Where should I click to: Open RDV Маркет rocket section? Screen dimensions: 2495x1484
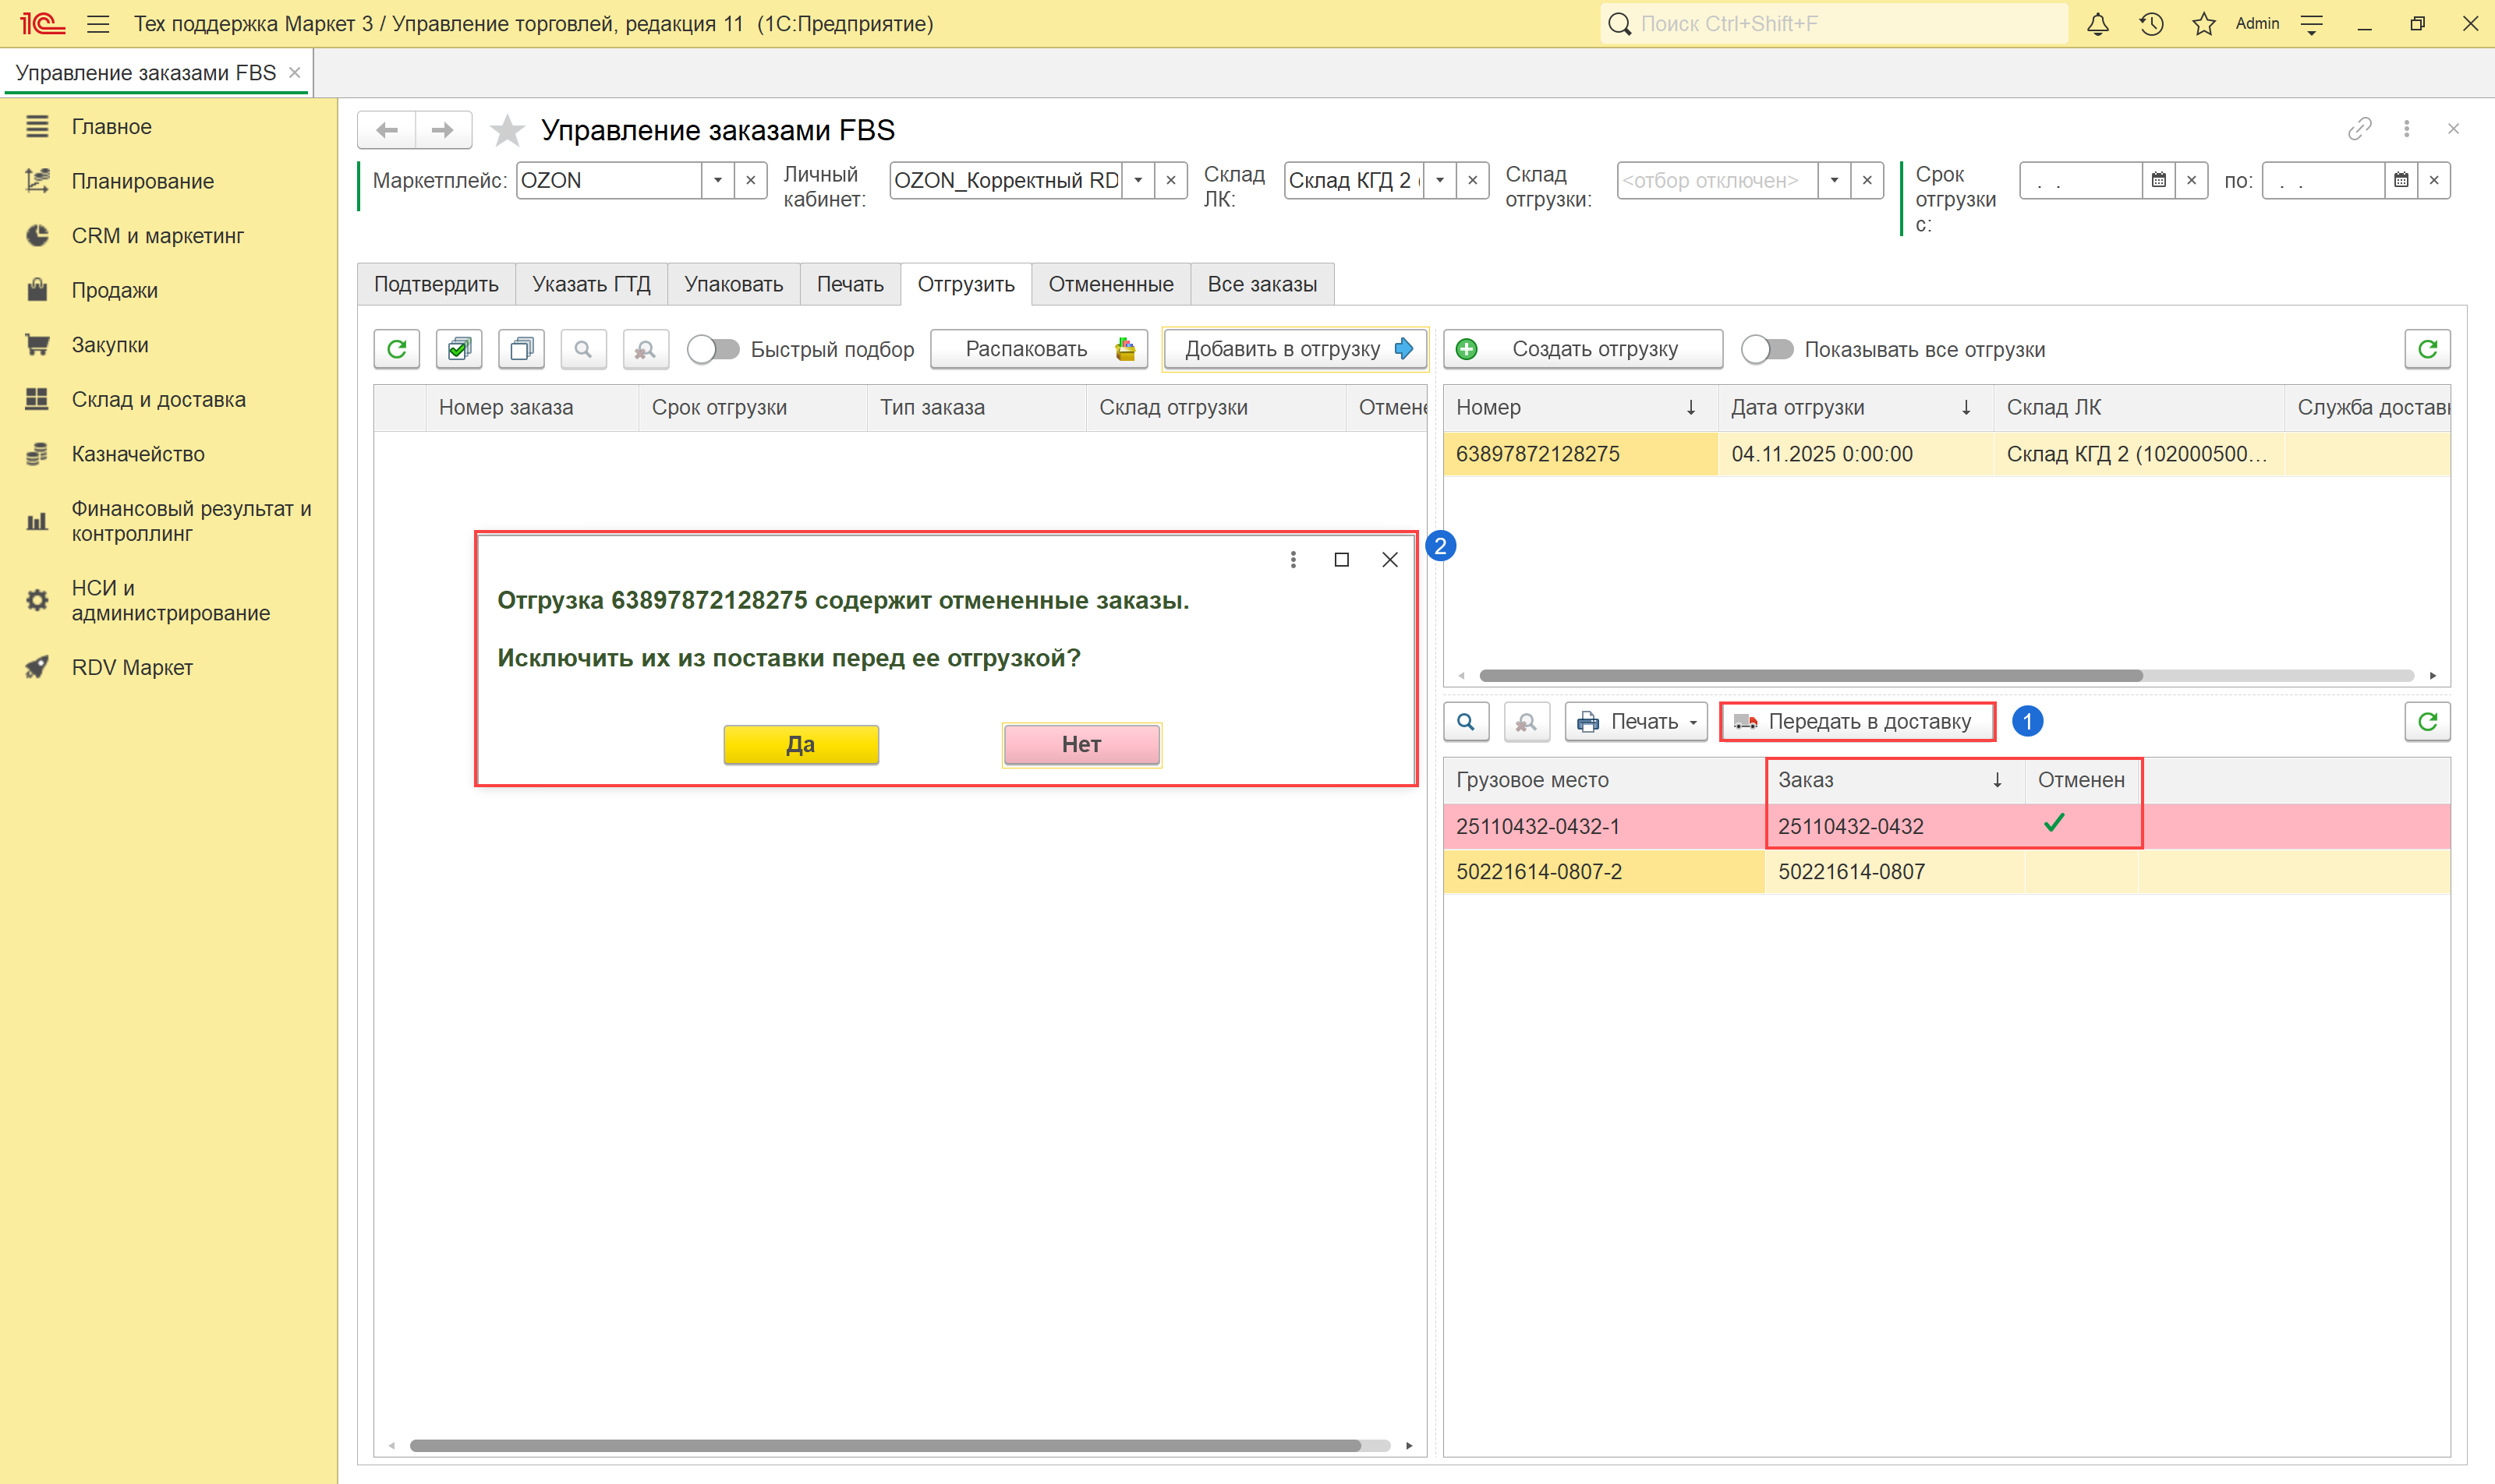[131, 667]
